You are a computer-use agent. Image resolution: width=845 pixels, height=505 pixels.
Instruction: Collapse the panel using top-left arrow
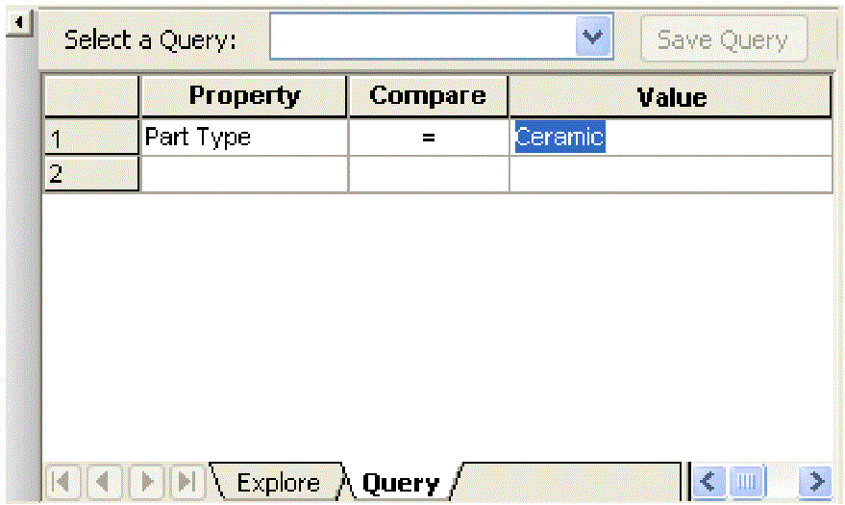[19, 23]
